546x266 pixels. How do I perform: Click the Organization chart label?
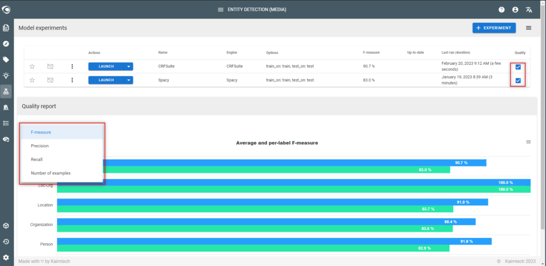(42, 225)
